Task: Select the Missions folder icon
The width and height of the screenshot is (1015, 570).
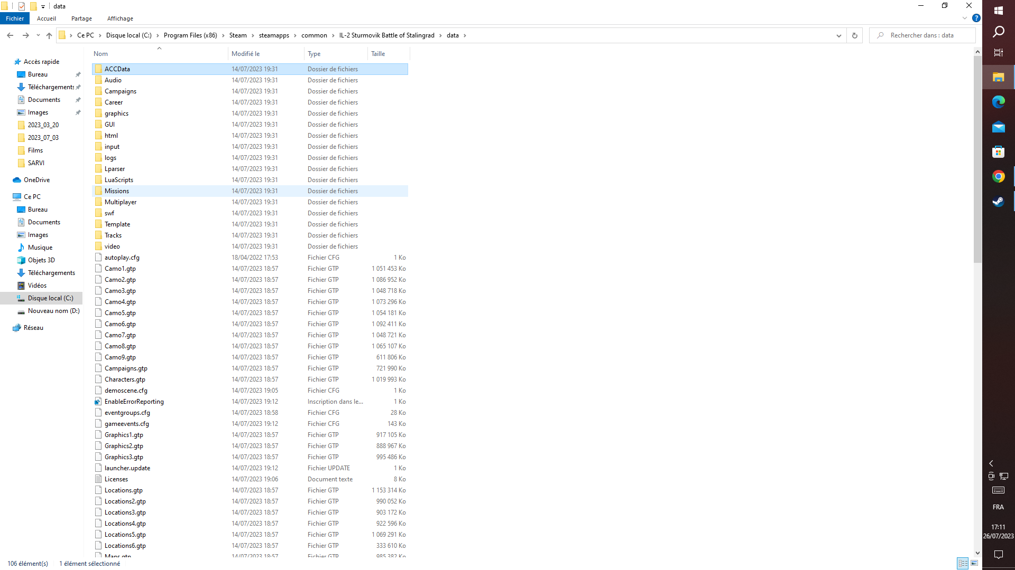Action: click(98, 191)
